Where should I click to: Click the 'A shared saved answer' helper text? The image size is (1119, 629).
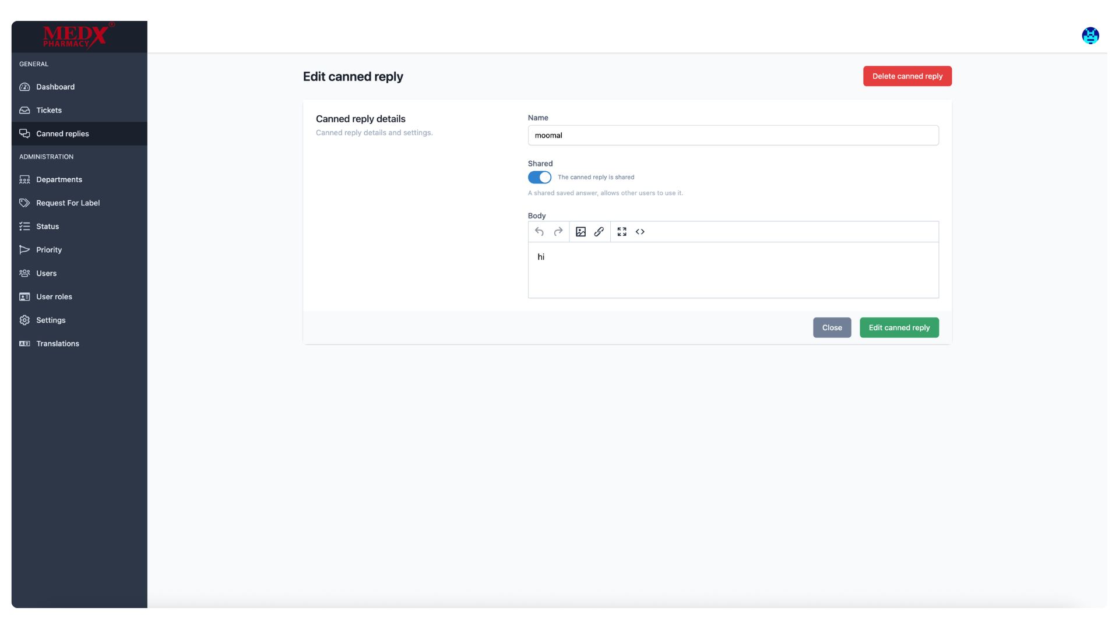(605, 193)
